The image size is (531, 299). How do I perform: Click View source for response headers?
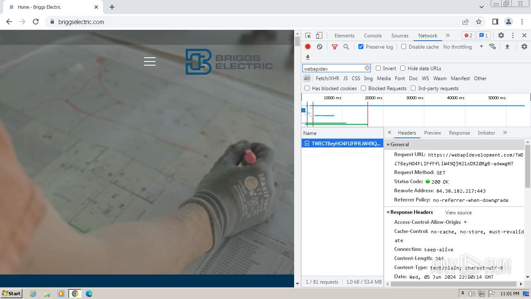458,213
